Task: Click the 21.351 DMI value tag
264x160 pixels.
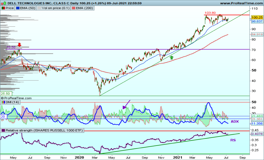Action: coord(257,119)
